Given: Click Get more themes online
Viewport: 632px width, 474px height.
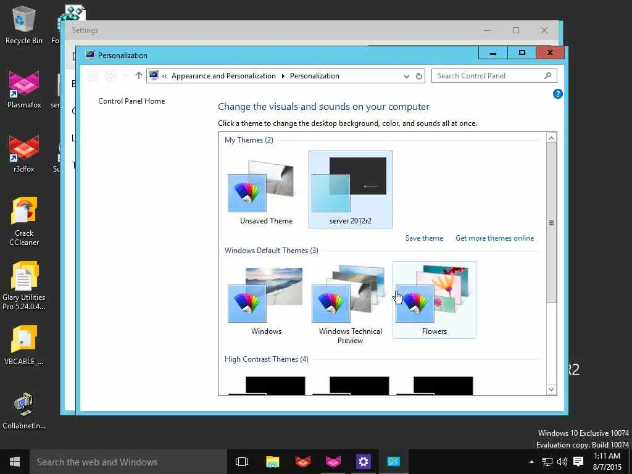Looking at the screenshot, I should 494,238.
